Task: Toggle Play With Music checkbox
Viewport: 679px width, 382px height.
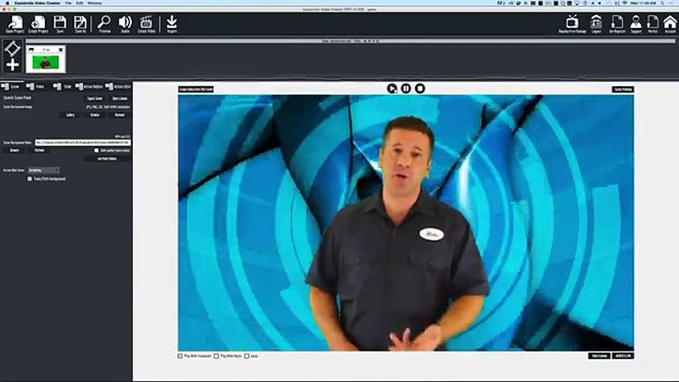Action: pyautogui.click(x=216, y=356)
